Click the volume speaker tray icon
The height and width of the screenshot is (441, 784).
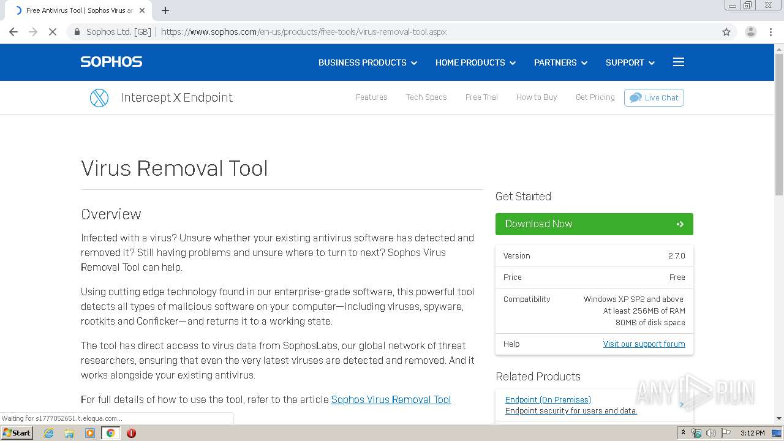pyautogui.click(x=710, y=433)
